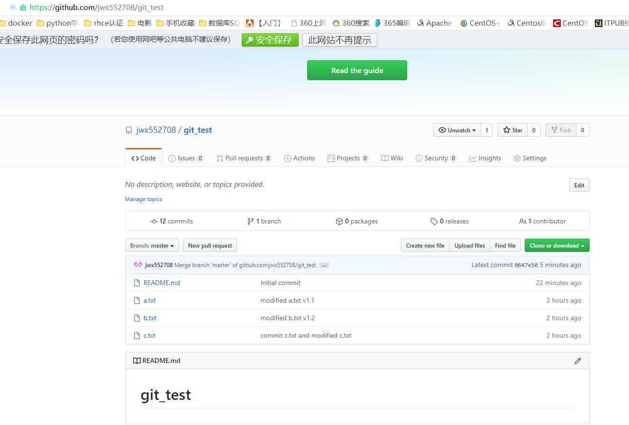Image resolution: width=629 pixels, height=425 pixels.
Task: Open the 手机收藏 bookmark folder
Action: click(175, 23)
